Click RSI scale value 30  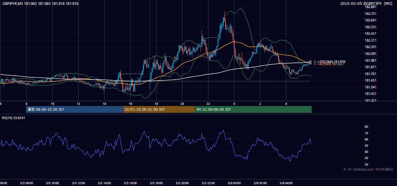[x=366, y=158]
